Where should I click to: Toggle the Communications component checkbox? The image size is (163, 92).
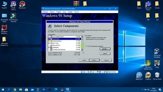tap(49, 41)
